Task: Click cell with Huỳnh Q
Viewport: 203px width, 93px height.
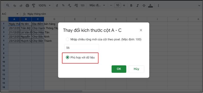Action: pos(26,41)
